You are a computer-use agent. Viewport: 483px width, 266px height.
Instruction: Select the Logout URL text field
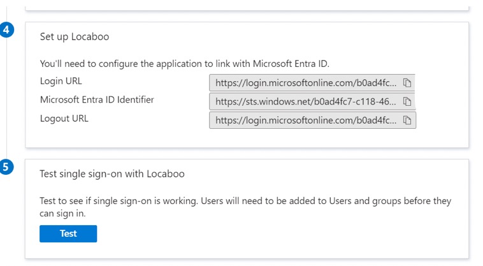pos(312,120)
